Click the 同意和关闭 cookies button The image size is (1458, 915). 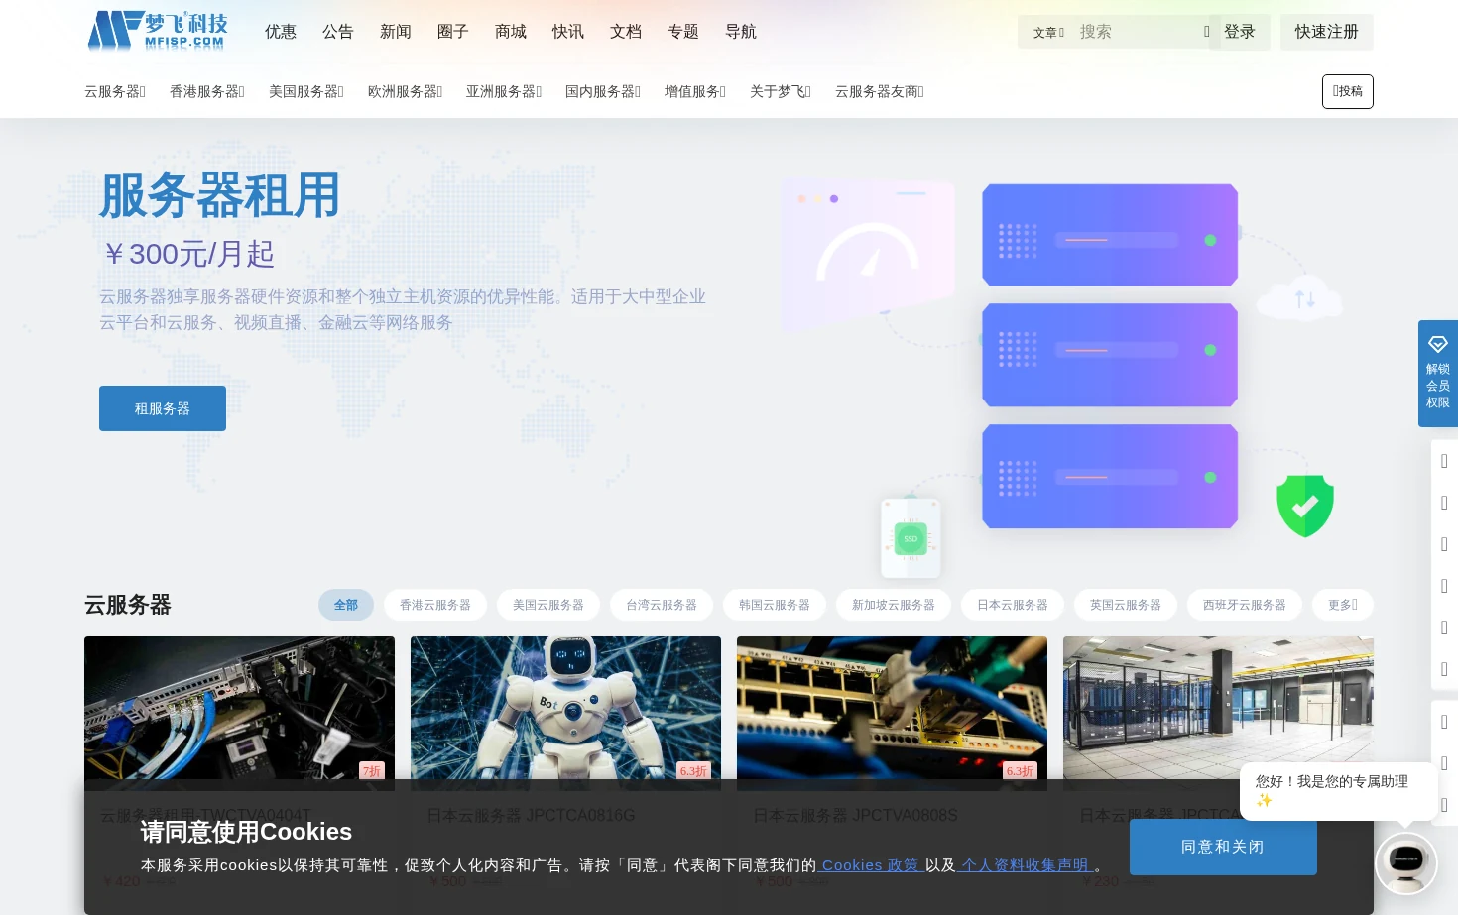click(x=1223, y=847)
